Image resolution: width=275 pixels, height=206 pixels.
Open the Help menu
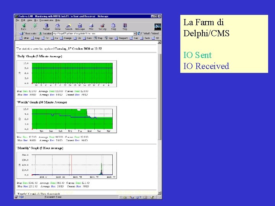click(58, 20)
